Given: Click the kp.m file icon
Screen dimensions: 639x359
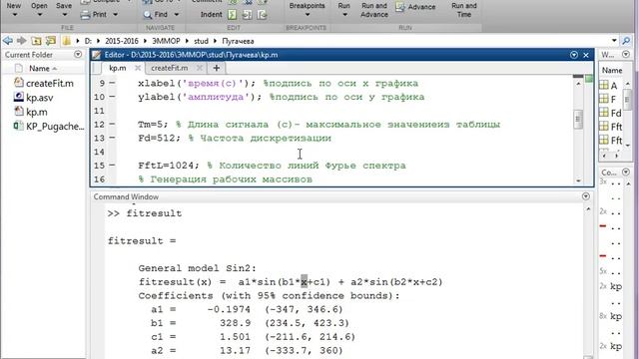Looking at the screenshot, I should click(x=19, y=111).
